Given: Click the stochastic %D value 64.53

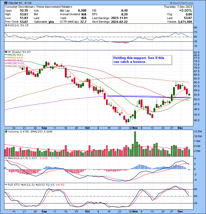Looking at the screenshot, I should 60,185.
